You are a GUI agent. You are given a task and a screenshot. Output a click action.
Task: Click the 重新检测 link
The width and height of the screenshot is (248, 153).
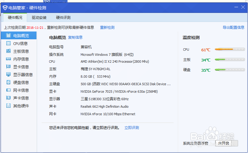(x=107, y=28)
